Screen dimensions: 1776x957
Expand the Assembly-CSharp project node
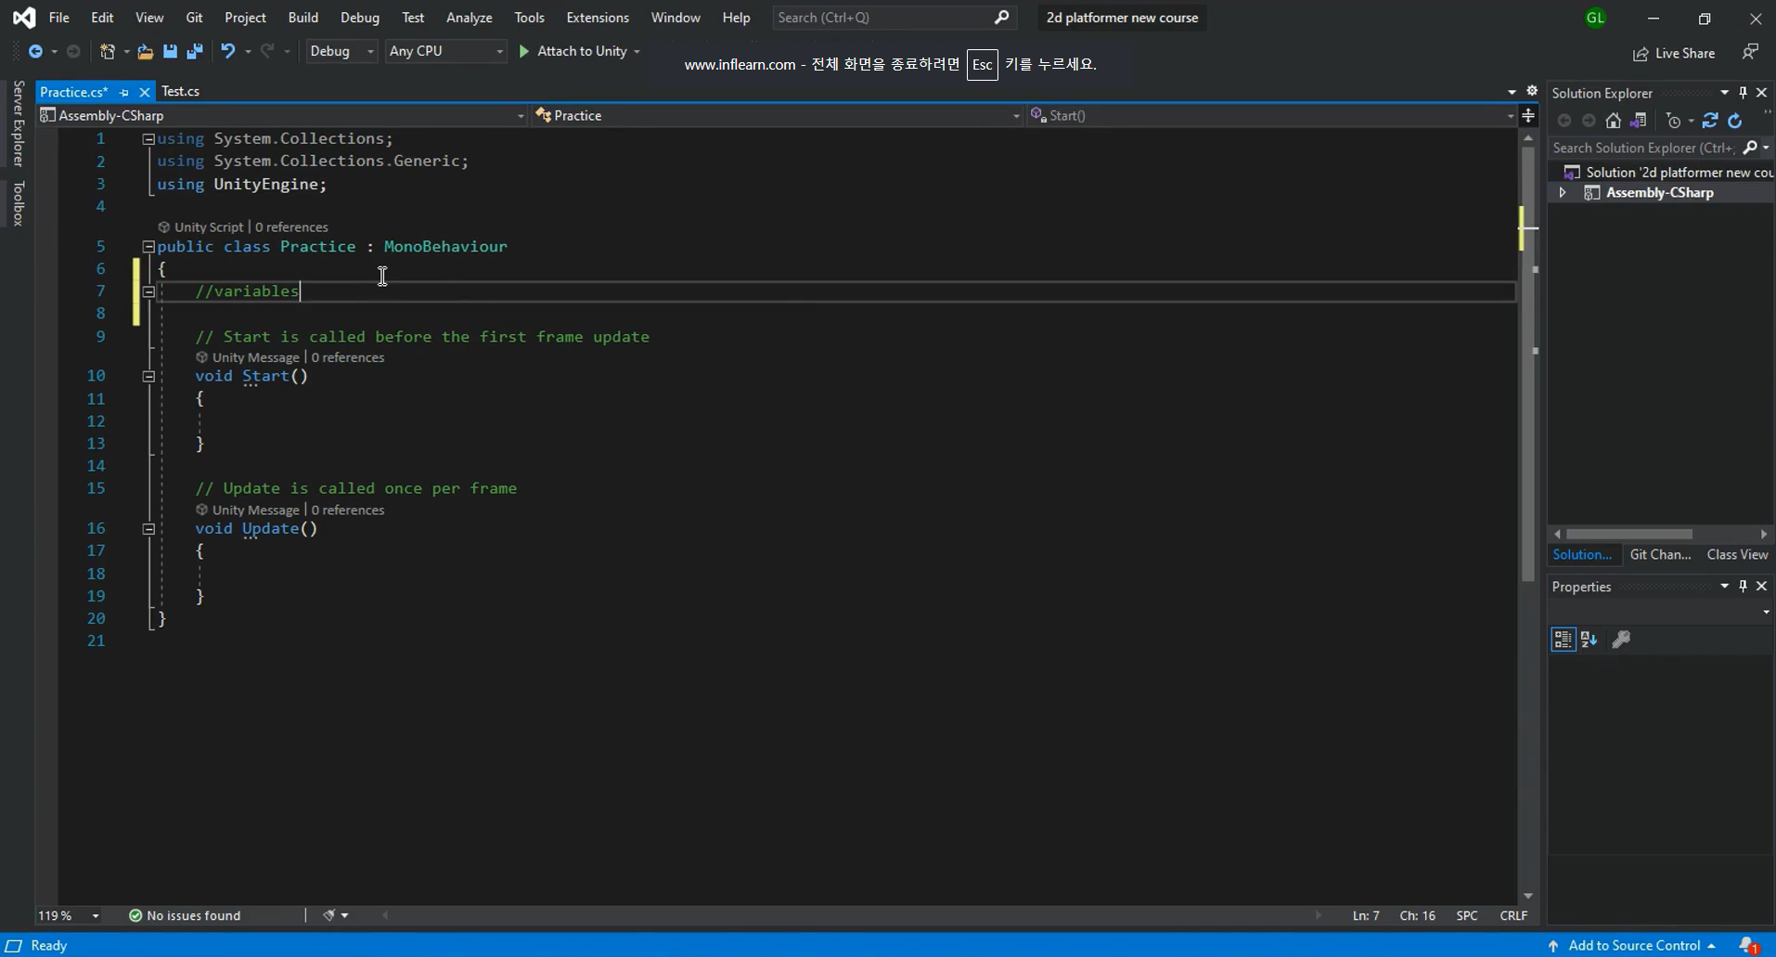pyautogui.click(x=1563, y=193)
